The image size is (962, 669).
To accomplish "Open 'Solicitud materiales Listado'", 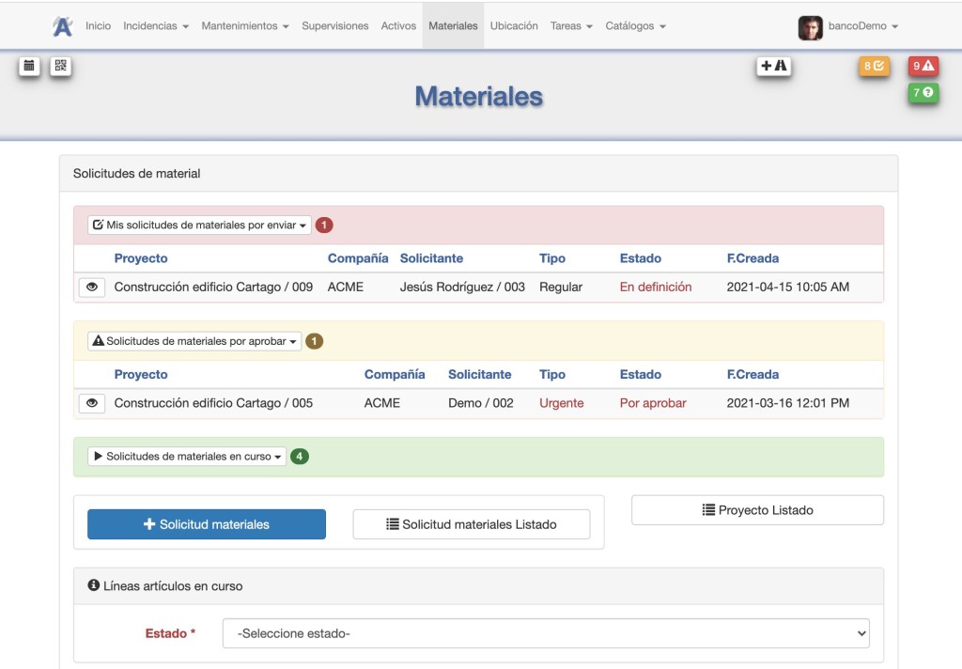I will (471, 524).
